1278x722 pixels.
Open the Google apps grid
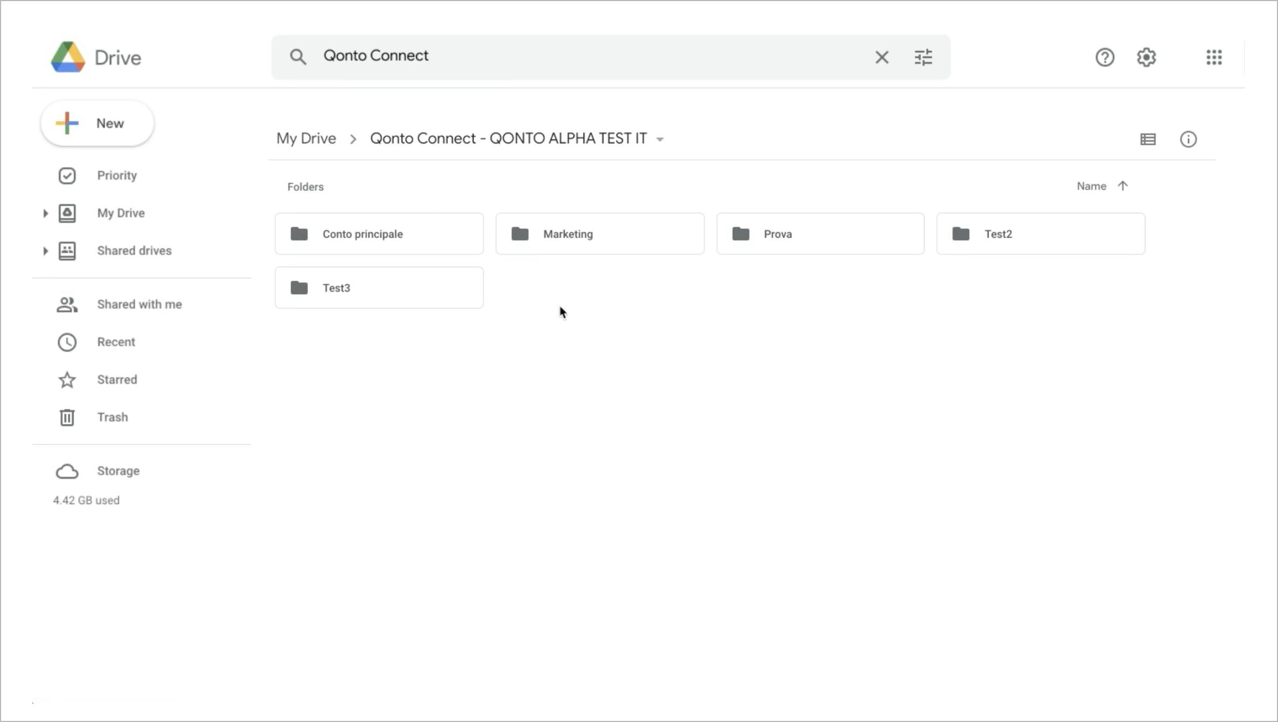tap(1213, 57)
